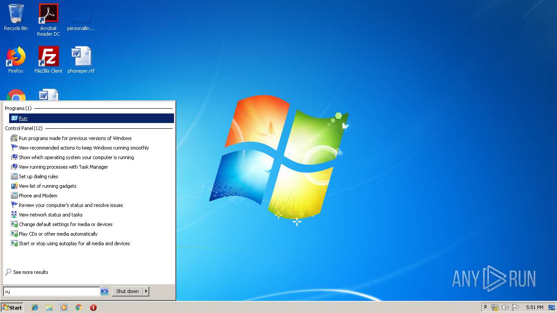Select the Run program result
The width and height of the screenshot is (557, 313).
(x=91, y=118)
